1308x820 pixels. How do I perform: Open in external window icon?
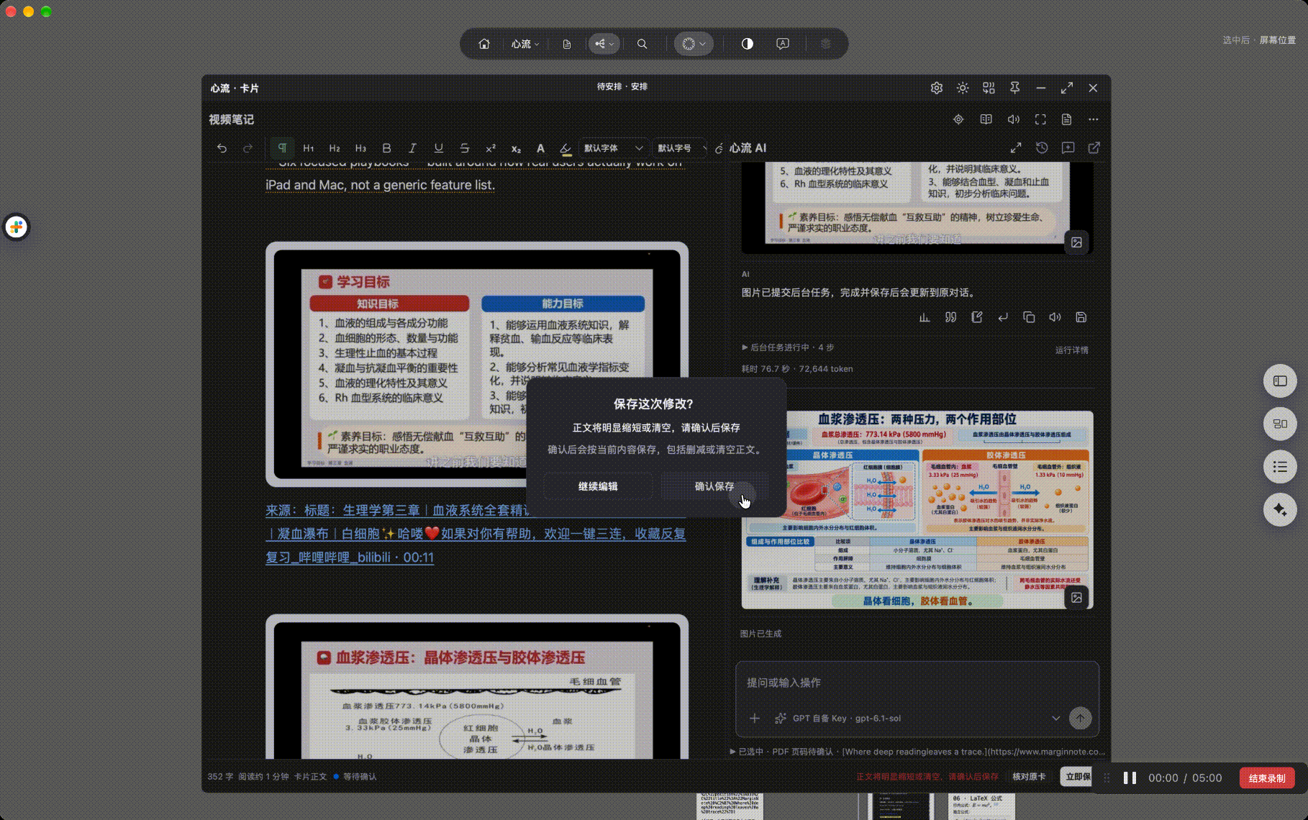(1094, 148)
